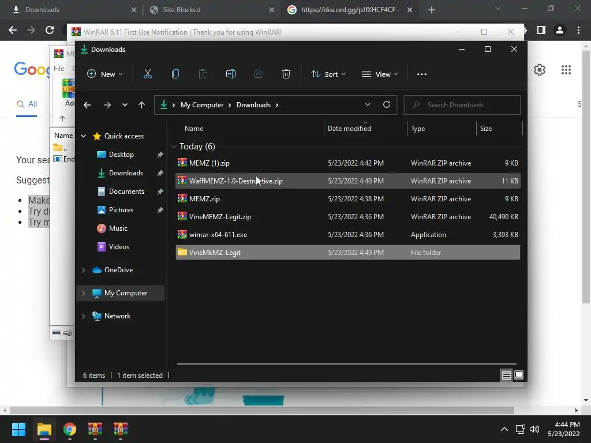Expand the My Computer tree node
This screenshot has height=443, width=591.
(x=83, y=293)
